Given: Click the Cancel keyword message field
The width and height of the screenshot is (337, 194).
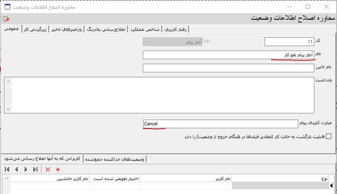Looking at the screenshot, I should [220, 124].
